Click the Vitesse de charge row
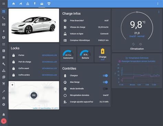The height and width of the screenshot is (126, 163). (86, 27)
